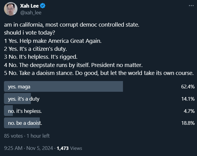Click the '85 votes' count text
Viewport: 197px width, 156px height.
click(x=13, y=136)
